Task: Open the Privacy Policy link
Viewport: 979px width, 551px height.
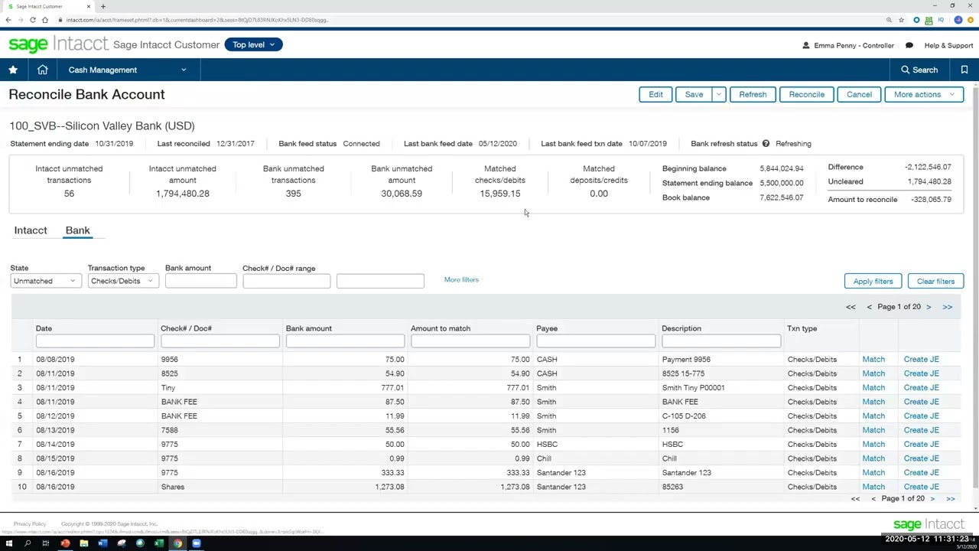Action: coord(30,524)
